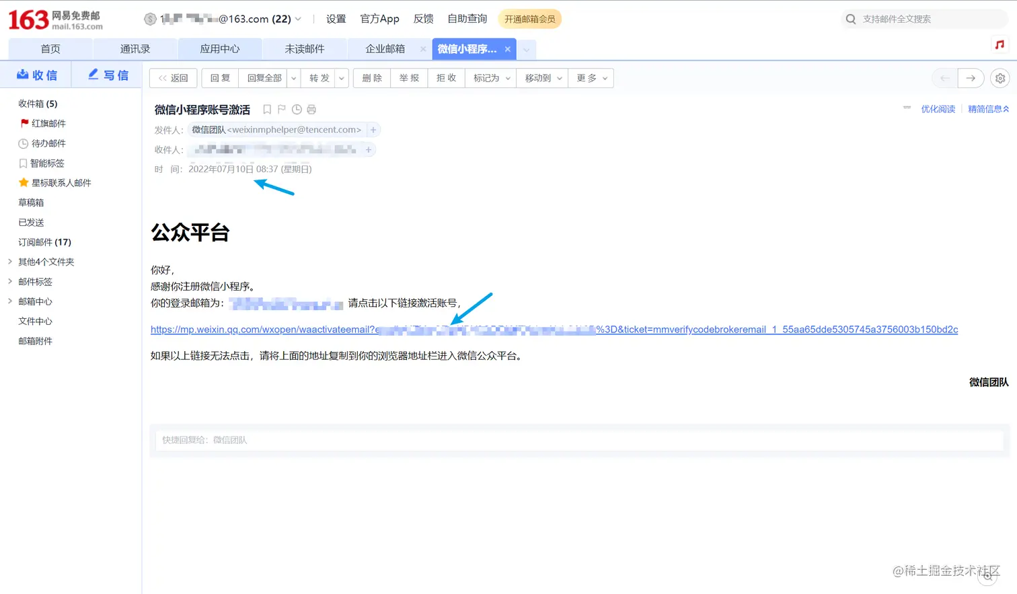Click 回复全部 button
Image resolution: width=1017 pixels, height=594 pixels.
point(264,78)
